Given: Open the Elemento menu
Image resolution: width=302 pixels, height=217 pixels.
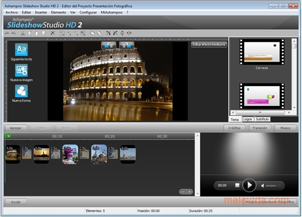Looking at the screenshot, I should tap(58, 12).
